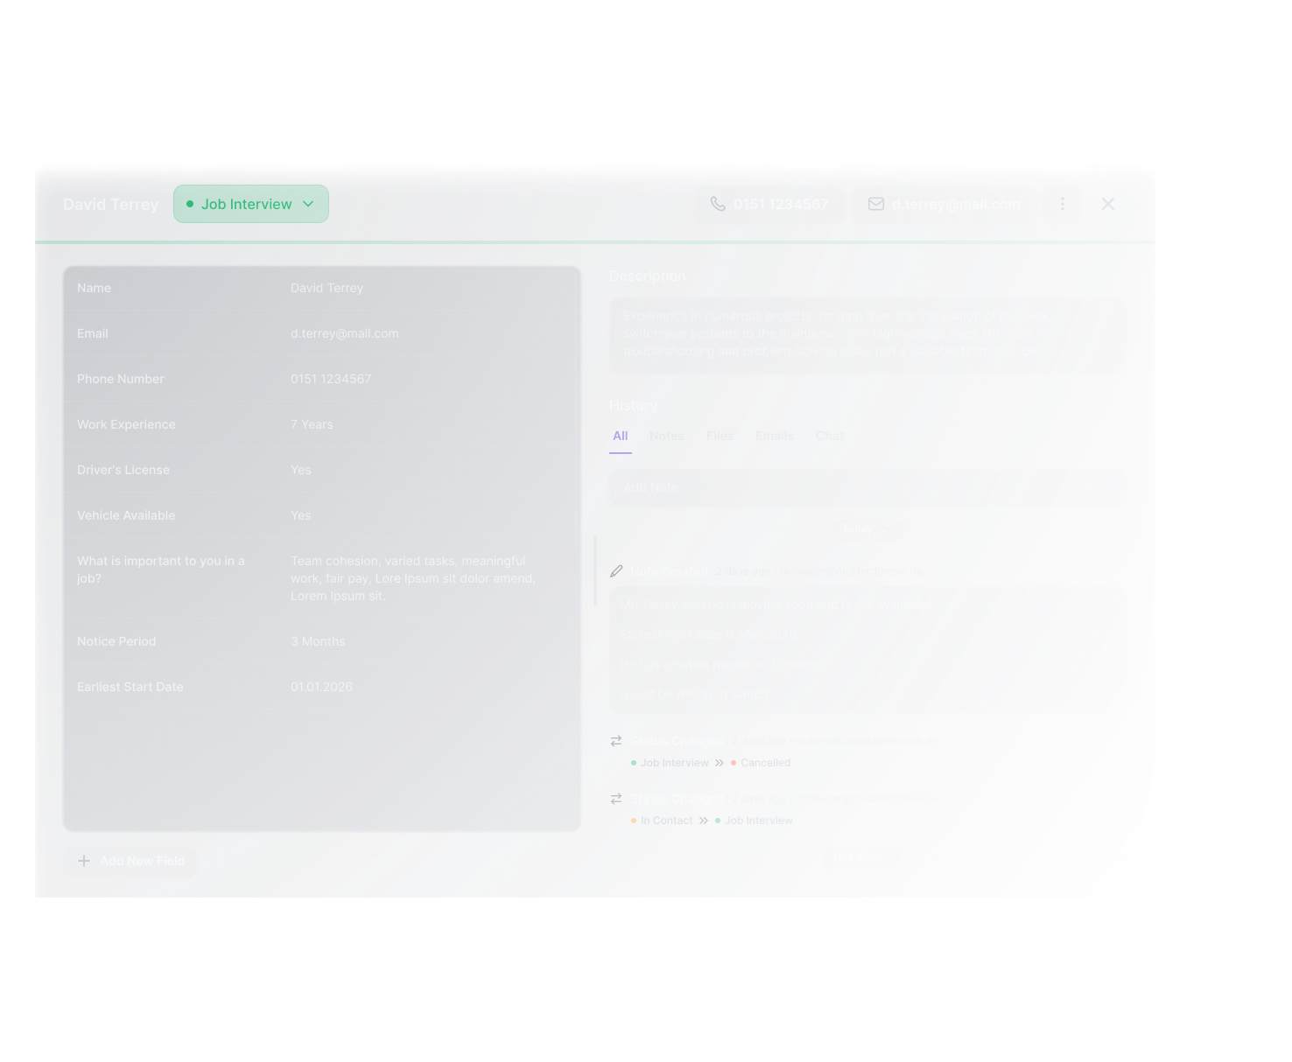The height and width of the screenshot is (1062, 1292).
Task: Select the All history tab
Action: pos(621,436)
